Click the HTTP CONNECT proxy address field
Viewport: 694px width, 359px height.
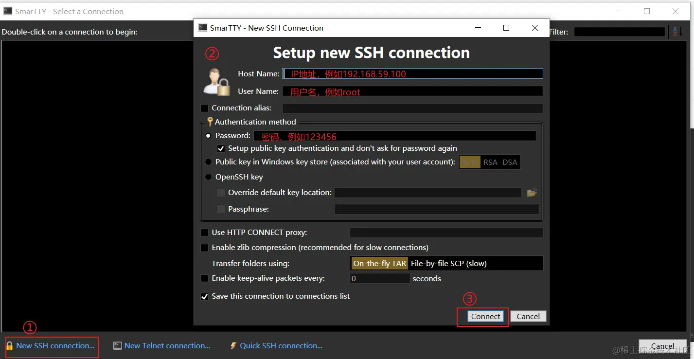click(x=446, y=233)
